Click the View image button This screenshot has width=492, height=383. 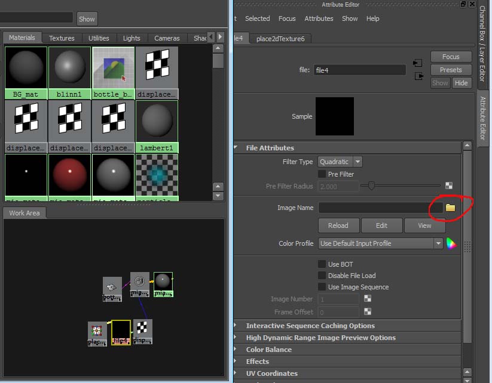click(424, 226)
